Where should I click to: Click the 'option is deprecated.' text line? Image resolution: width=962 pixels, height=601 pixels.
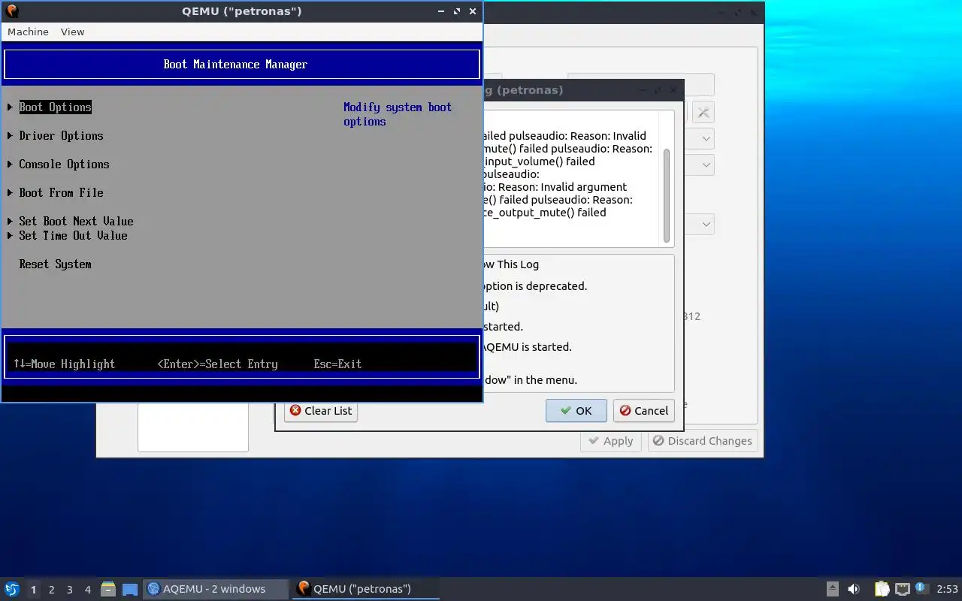534,286
